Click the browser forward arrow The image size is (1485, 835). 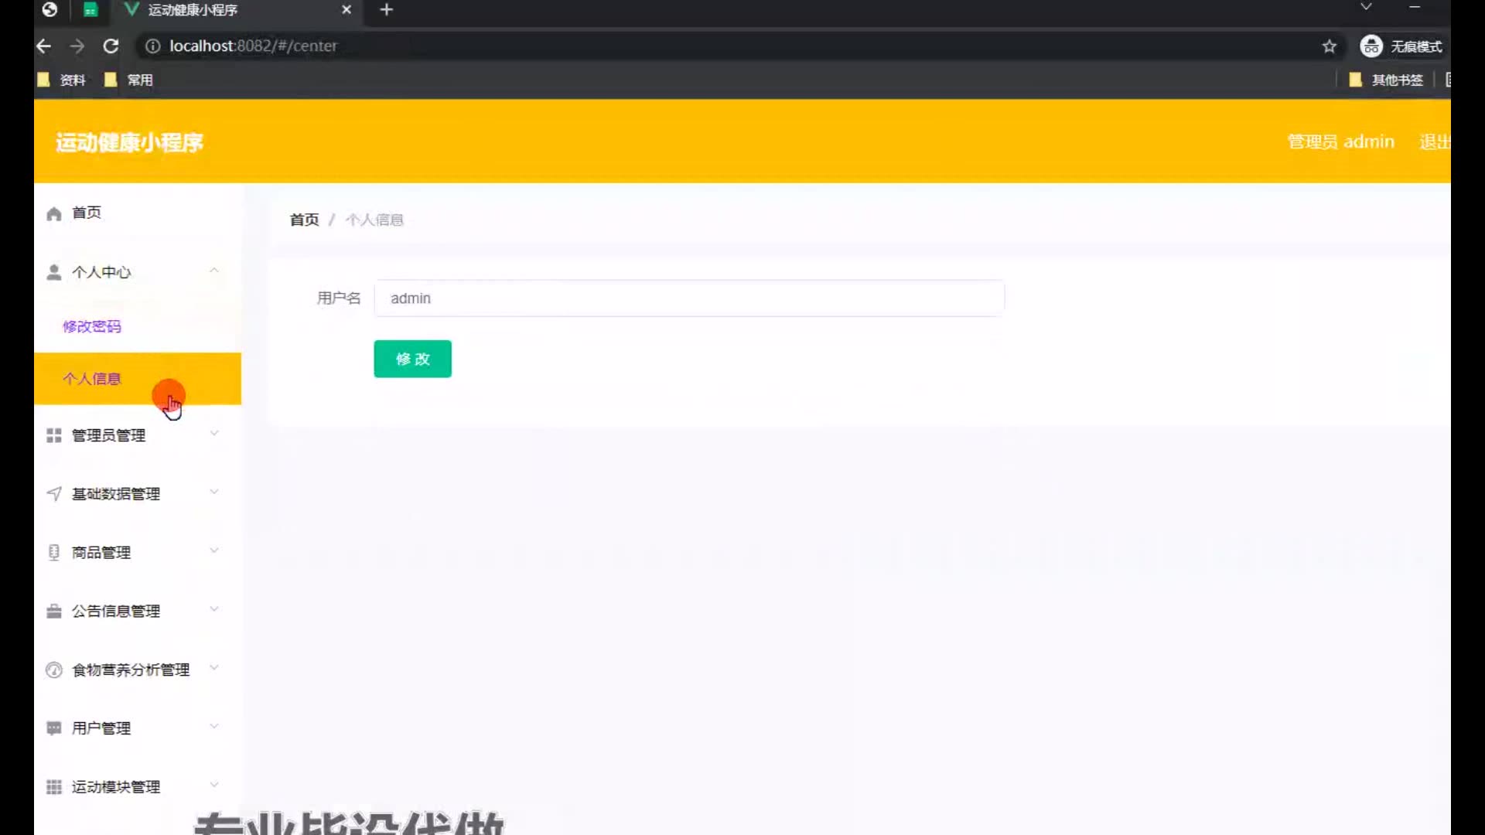pos(77,46)
